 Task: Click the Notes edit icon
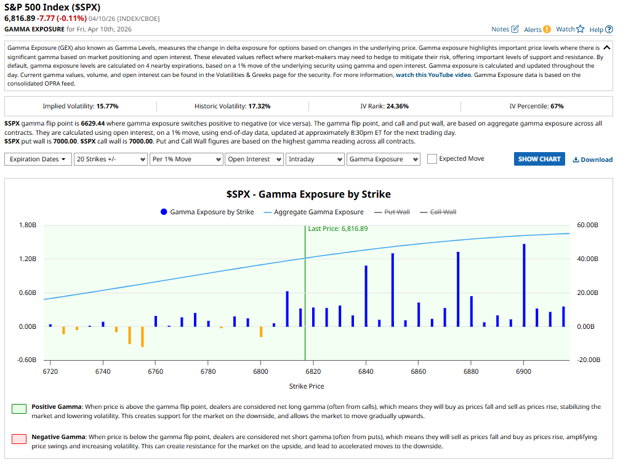click(x=515, y=30)
